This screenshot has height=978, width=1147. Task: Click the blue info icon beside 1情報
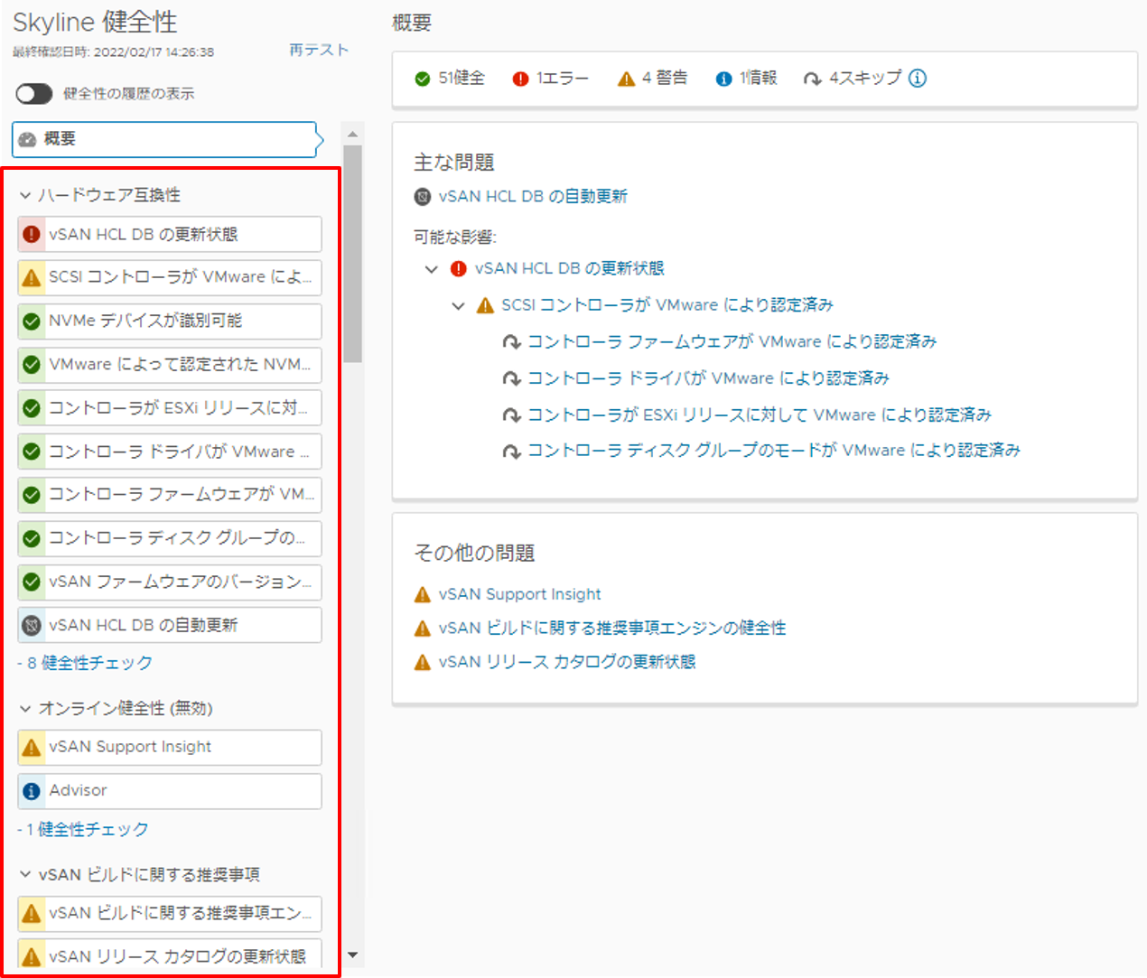[723, 79]
